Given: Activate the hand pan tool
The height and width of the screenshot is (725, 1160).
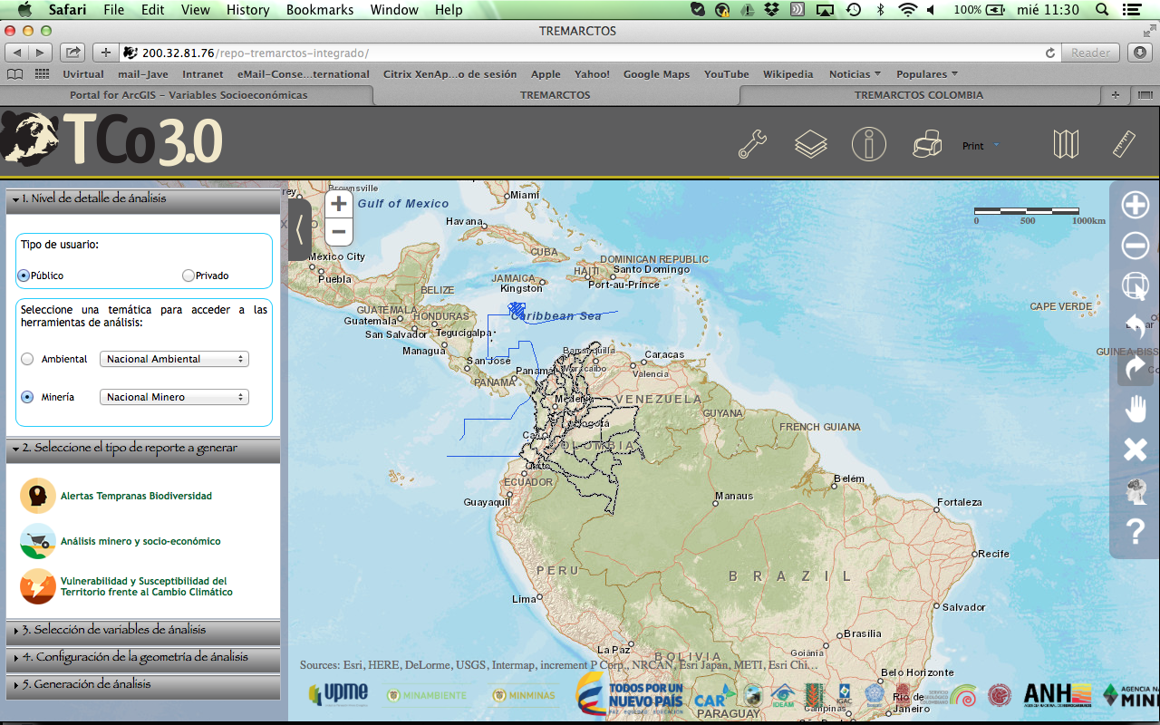Looking at the screenshot, I should pos(1136,409).
